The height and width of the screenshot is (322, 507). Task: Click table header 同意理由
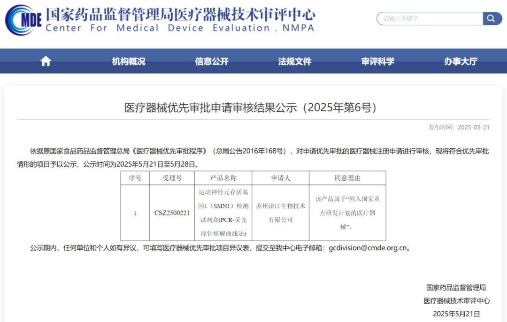click(x=347, y=178)
